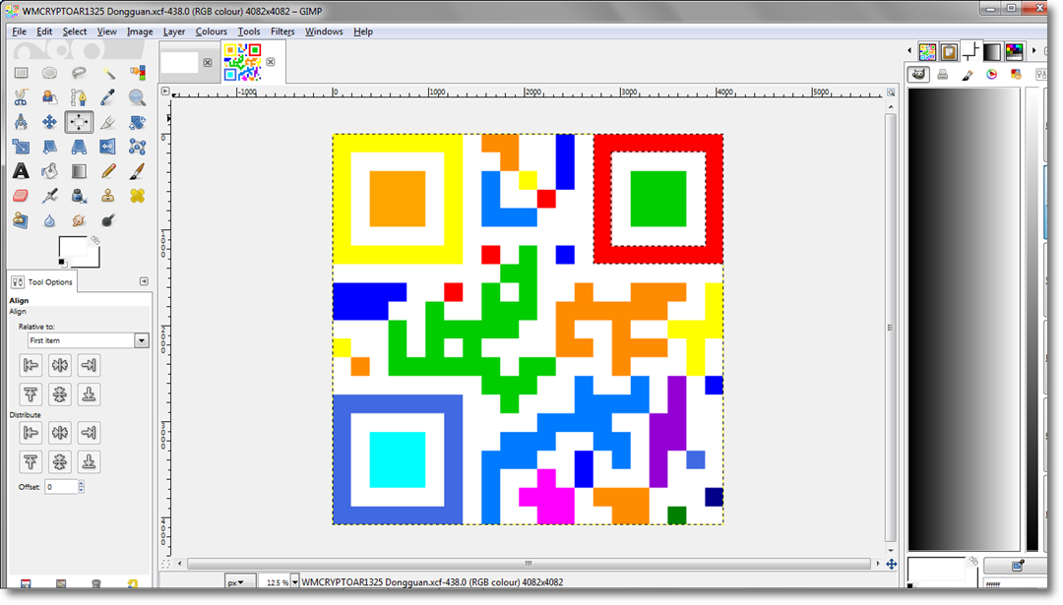Open the 'Relative to: First item' dropdown
1063x605 pixels.
[88, 340]
